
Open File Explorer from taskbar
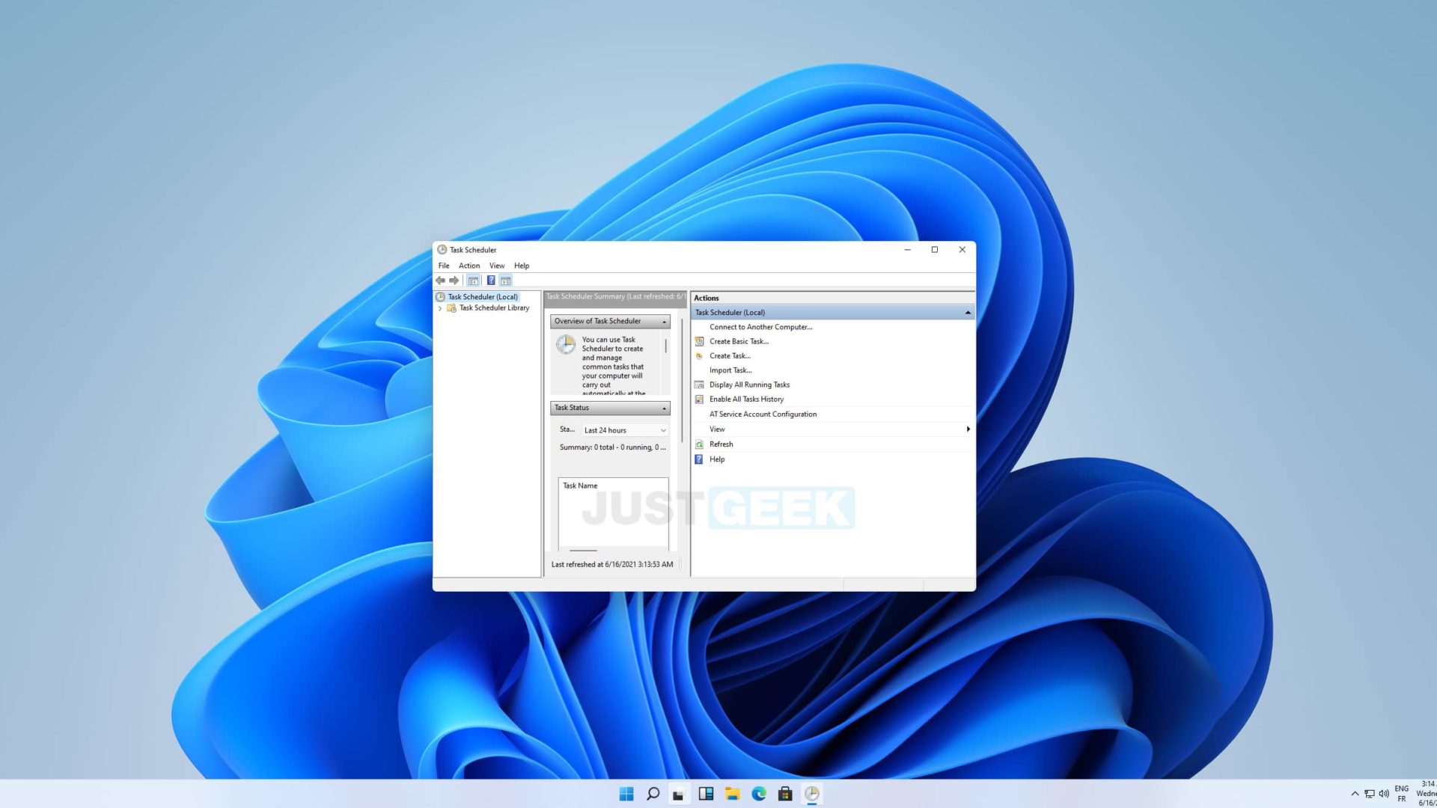[732, 794]
